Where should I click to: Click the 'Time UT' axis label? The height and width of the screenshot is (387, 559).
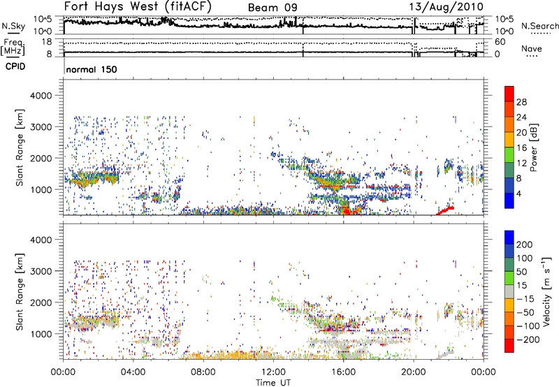point(273,382)
